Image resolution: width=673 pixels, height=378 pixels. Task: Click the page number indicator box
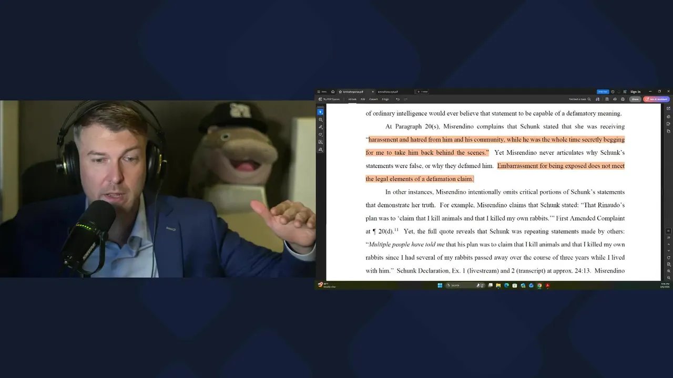point(668,231)
